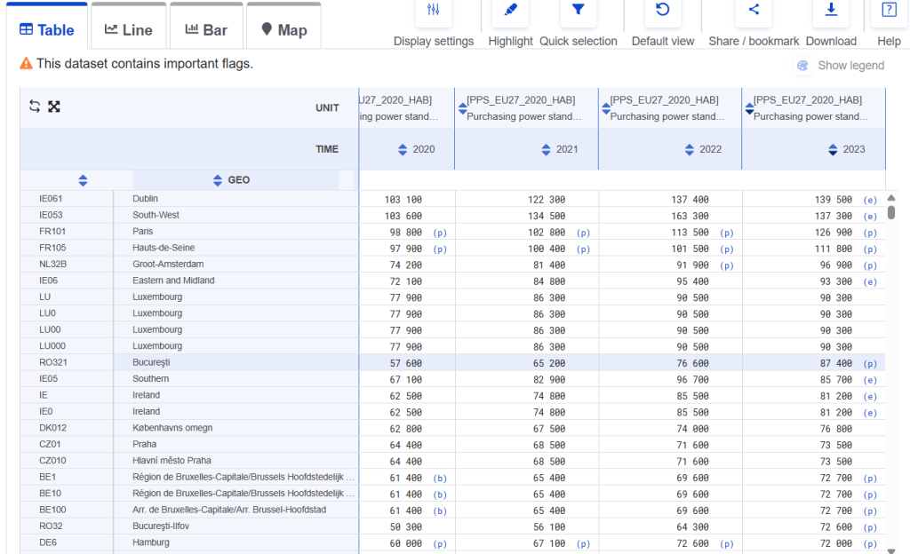Image resolution: width=910 pixels, height=554 pixels.
Task: Switch to the Bar tab
Action: point(206,29)
